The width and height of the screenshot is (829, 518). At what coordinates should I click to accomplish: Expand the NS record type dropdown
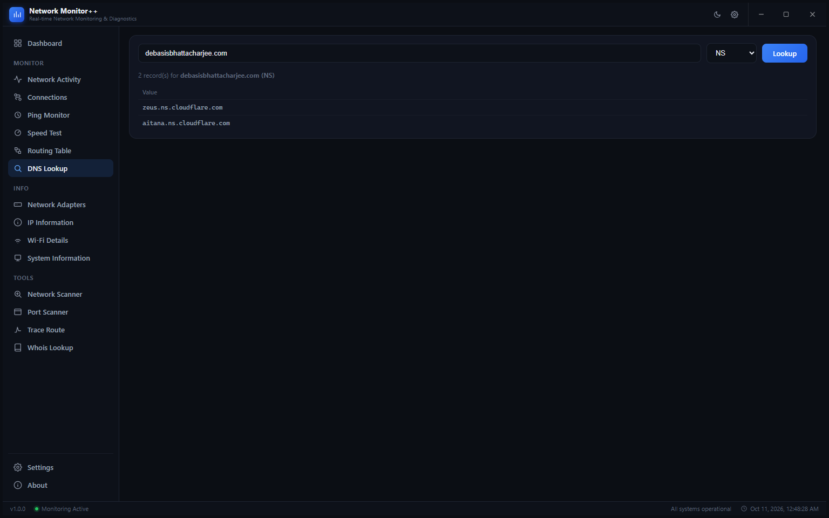(x=731, y=53)
